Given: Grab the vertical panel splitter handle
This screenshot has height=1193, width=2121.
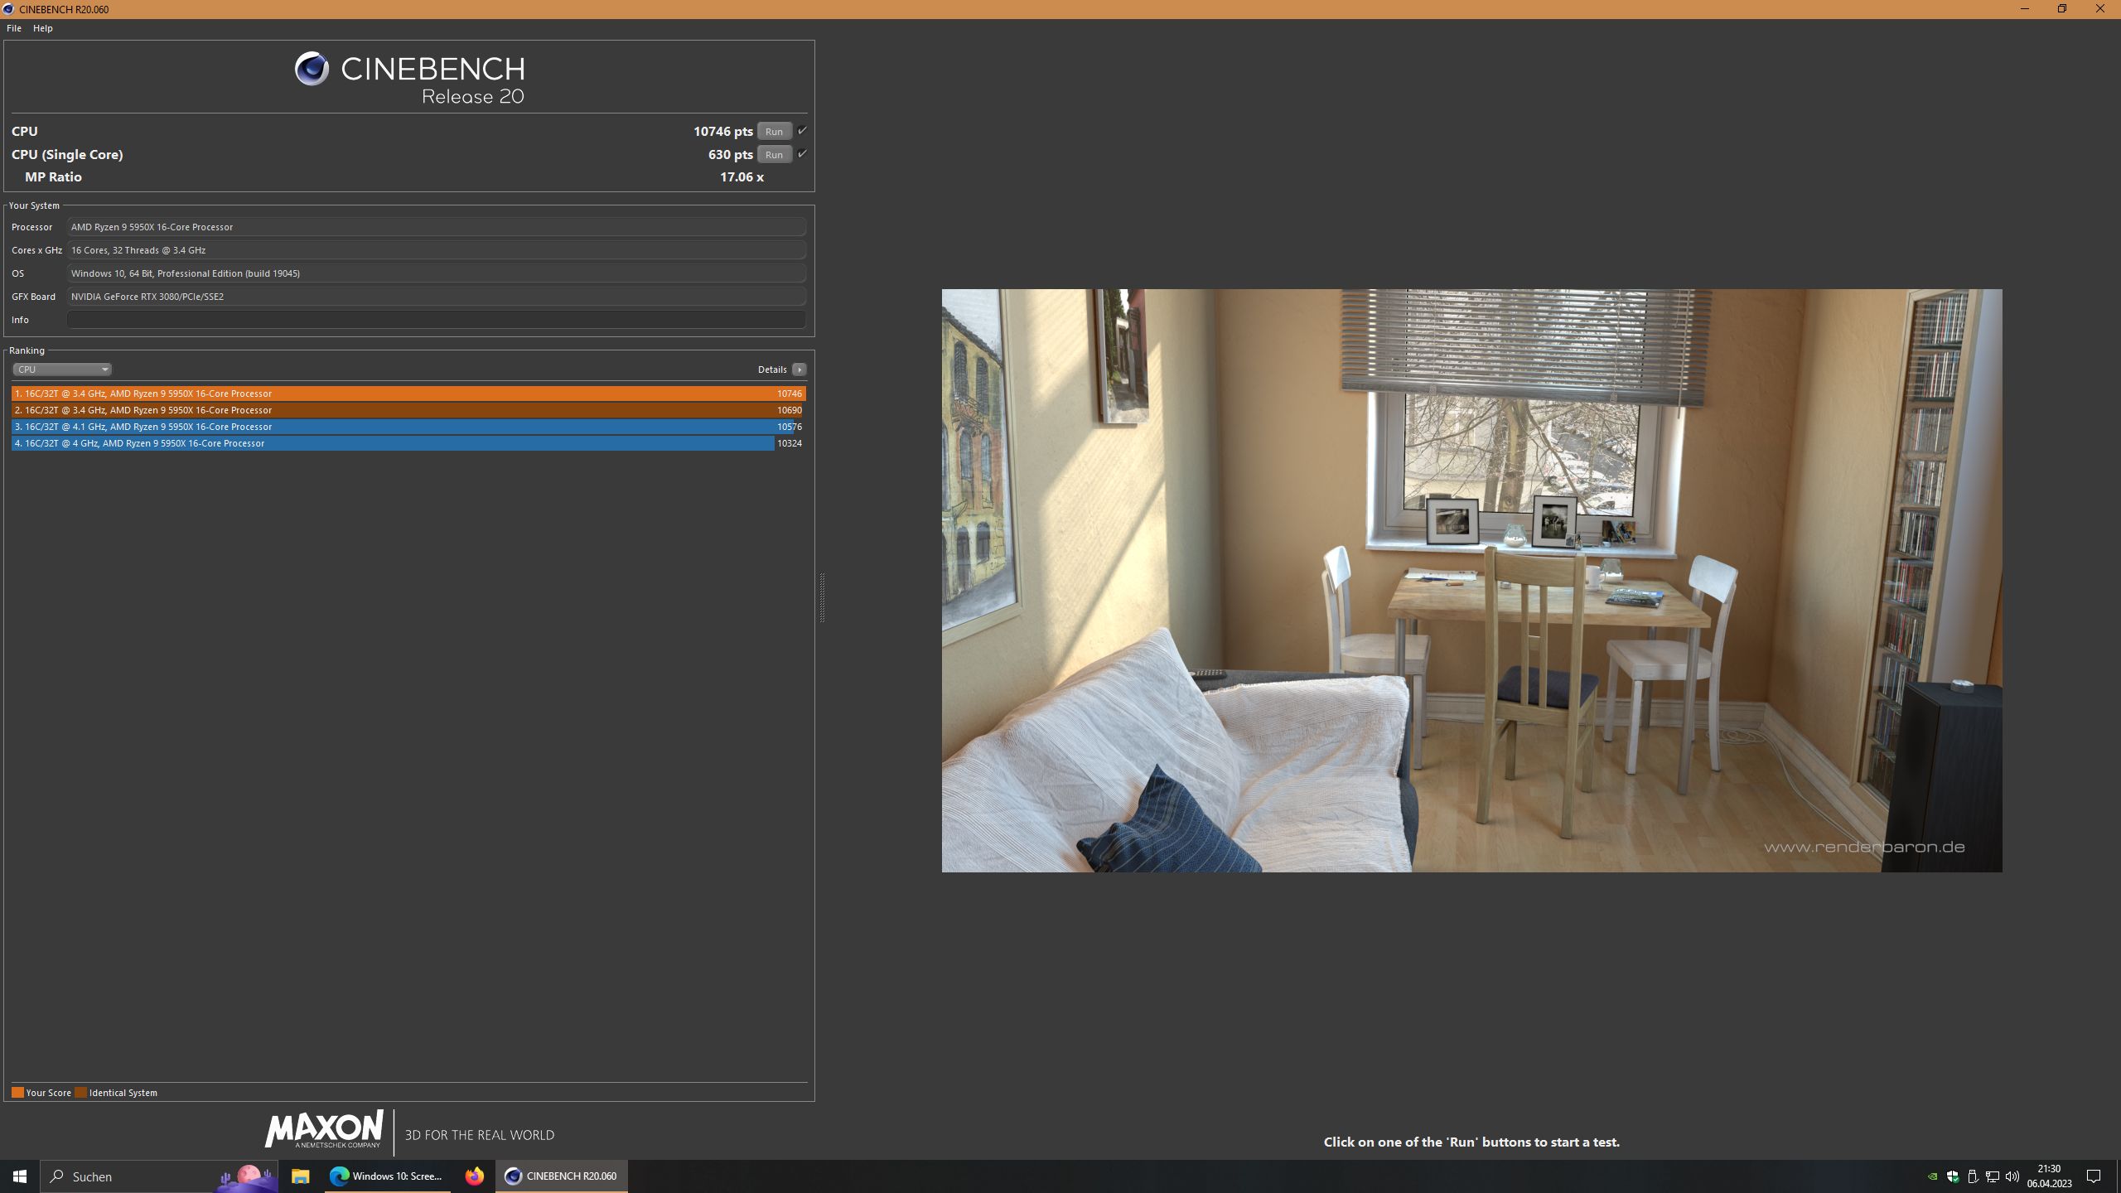Looking at the screenshot, I should pos(822,596).
